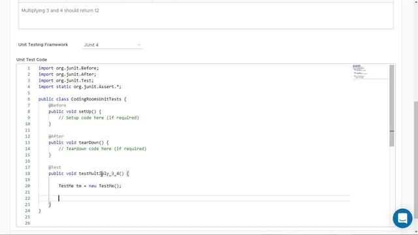Click the @Test annotation

[55, 167]
